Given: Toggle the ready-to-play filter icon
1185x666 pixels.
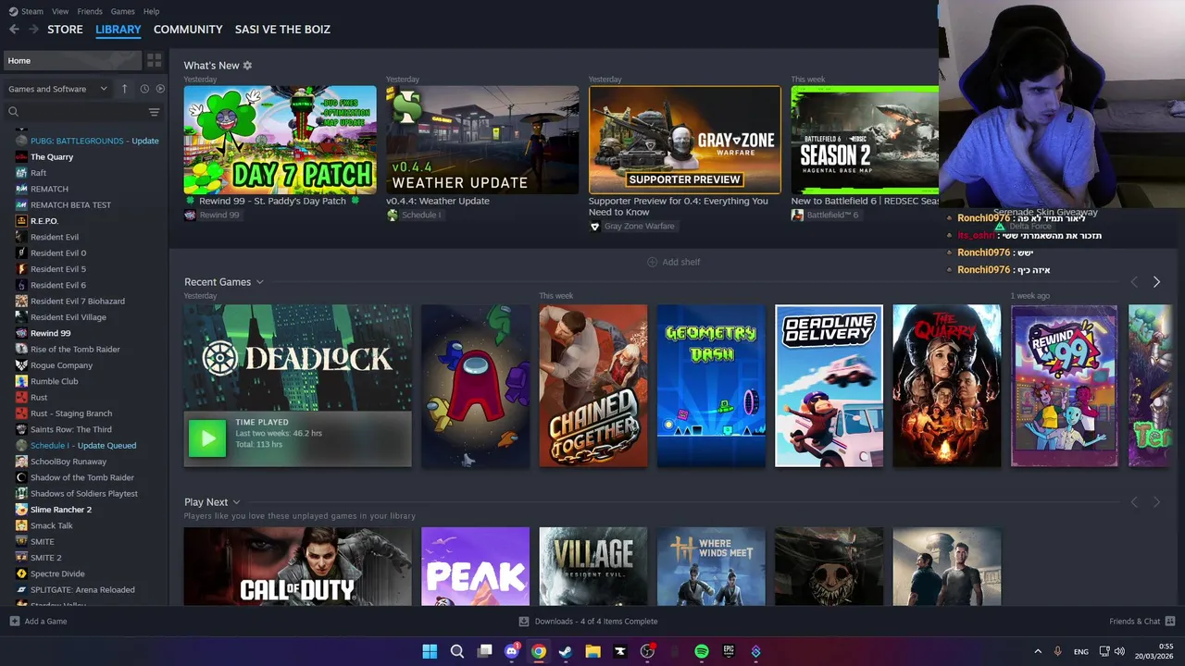Looking at the screenshot, I should pyautogui.click(x=160, y=89).
